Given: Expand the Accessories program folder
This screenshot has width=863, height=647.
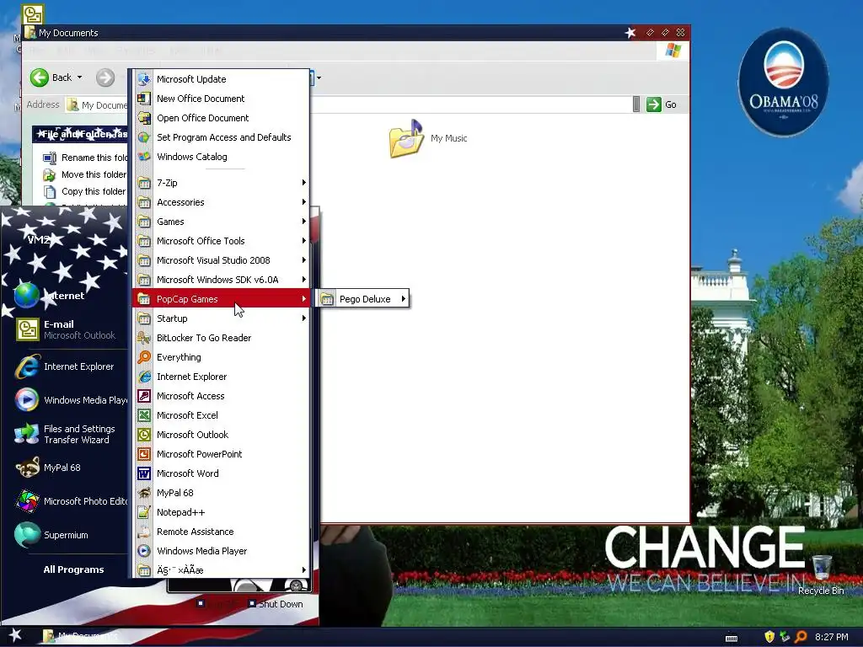Looking at the screenshot, I should [x=220, y=202].
